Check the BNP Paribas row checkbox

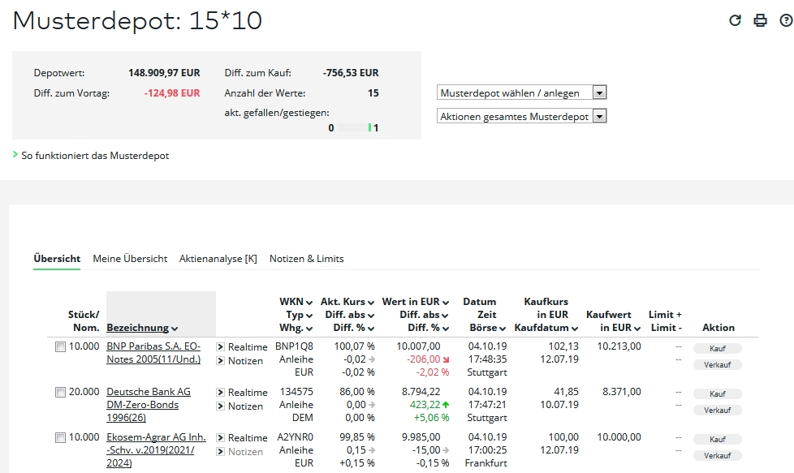click(60, 347)
